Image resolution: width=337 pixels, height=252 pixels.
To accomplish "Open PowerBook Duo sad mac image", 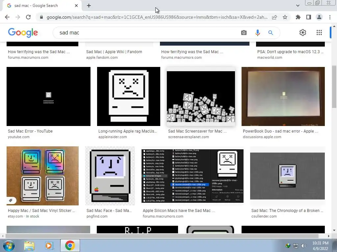I will coord(283,96).
